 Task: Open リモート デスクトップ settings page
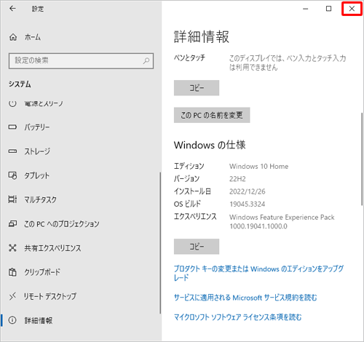[50, 296]
